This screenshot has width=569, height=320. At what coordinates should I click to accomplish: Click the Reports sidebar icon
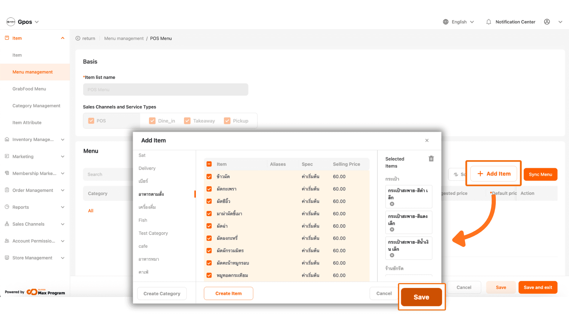[x=7, y=207]
